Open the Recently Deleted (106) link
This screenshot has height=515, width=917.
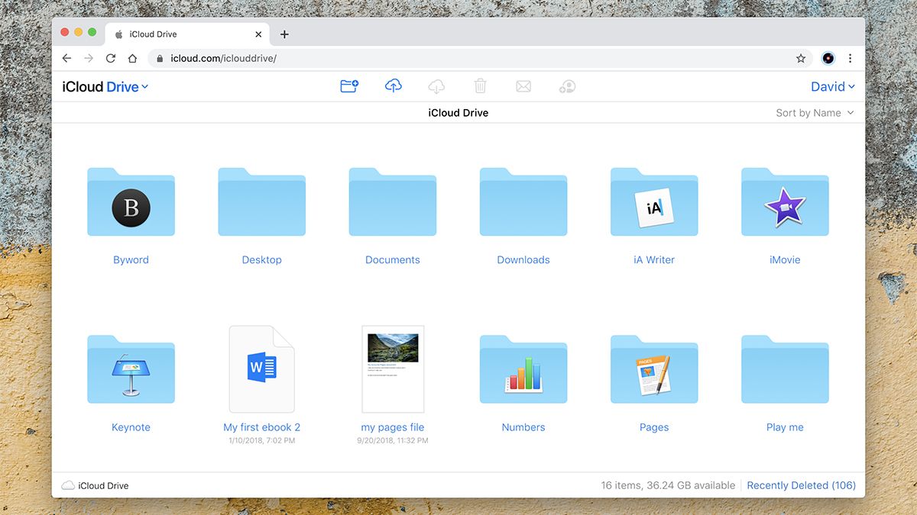click(x=801, y=485)
